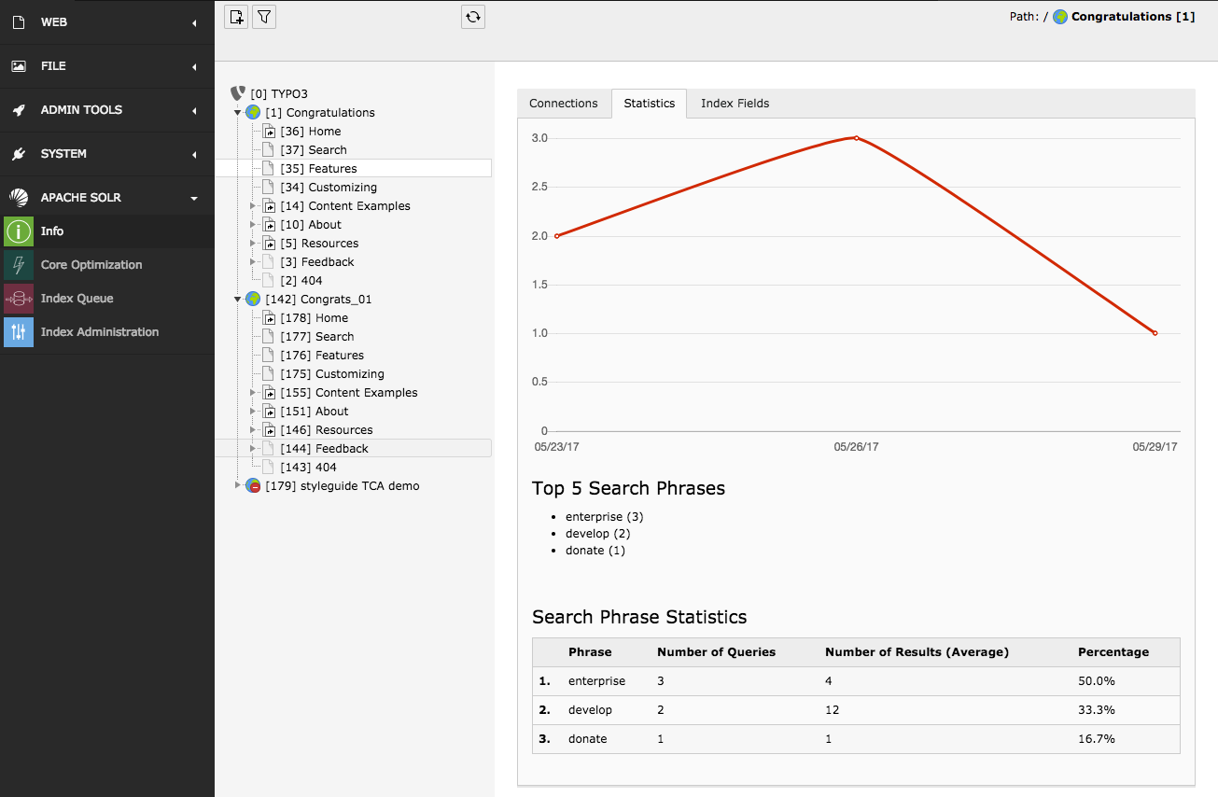Collapse the Congratulations tree node
1218x797 pixels.
(x=238, y=113)
